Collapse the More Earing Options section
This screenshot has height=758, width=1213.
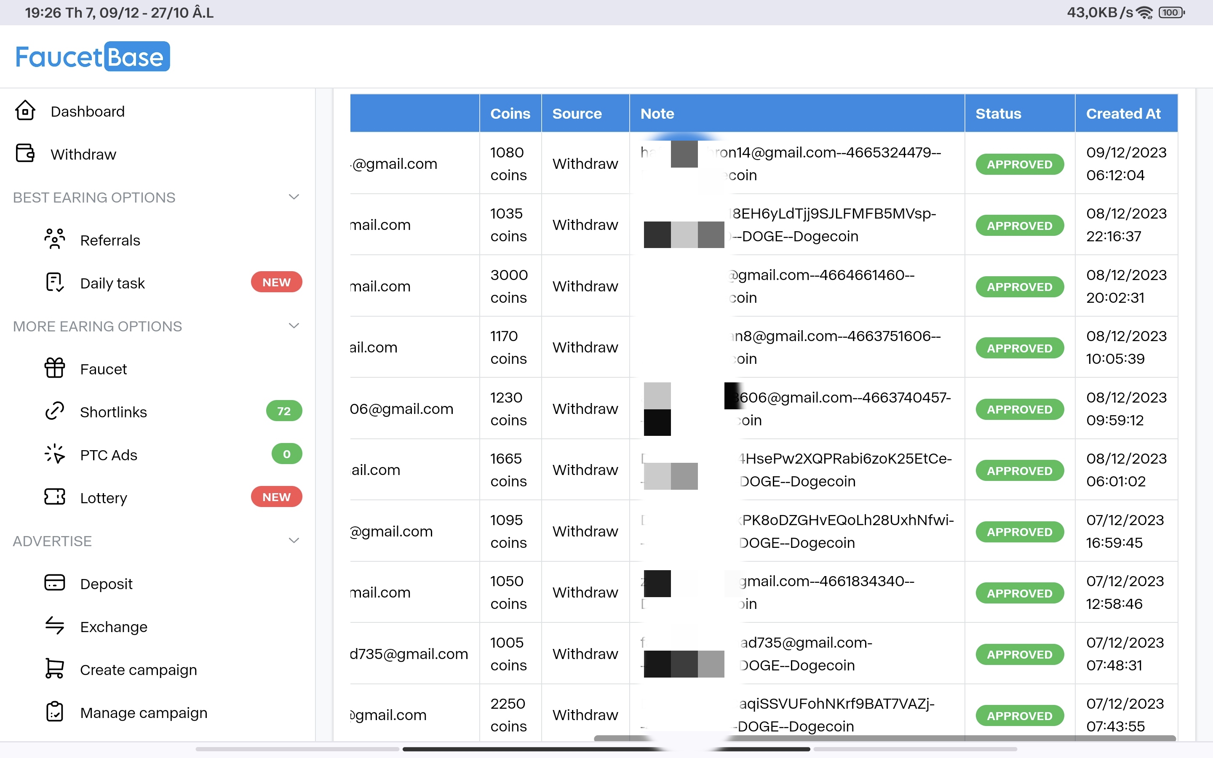tap(294, 326)
